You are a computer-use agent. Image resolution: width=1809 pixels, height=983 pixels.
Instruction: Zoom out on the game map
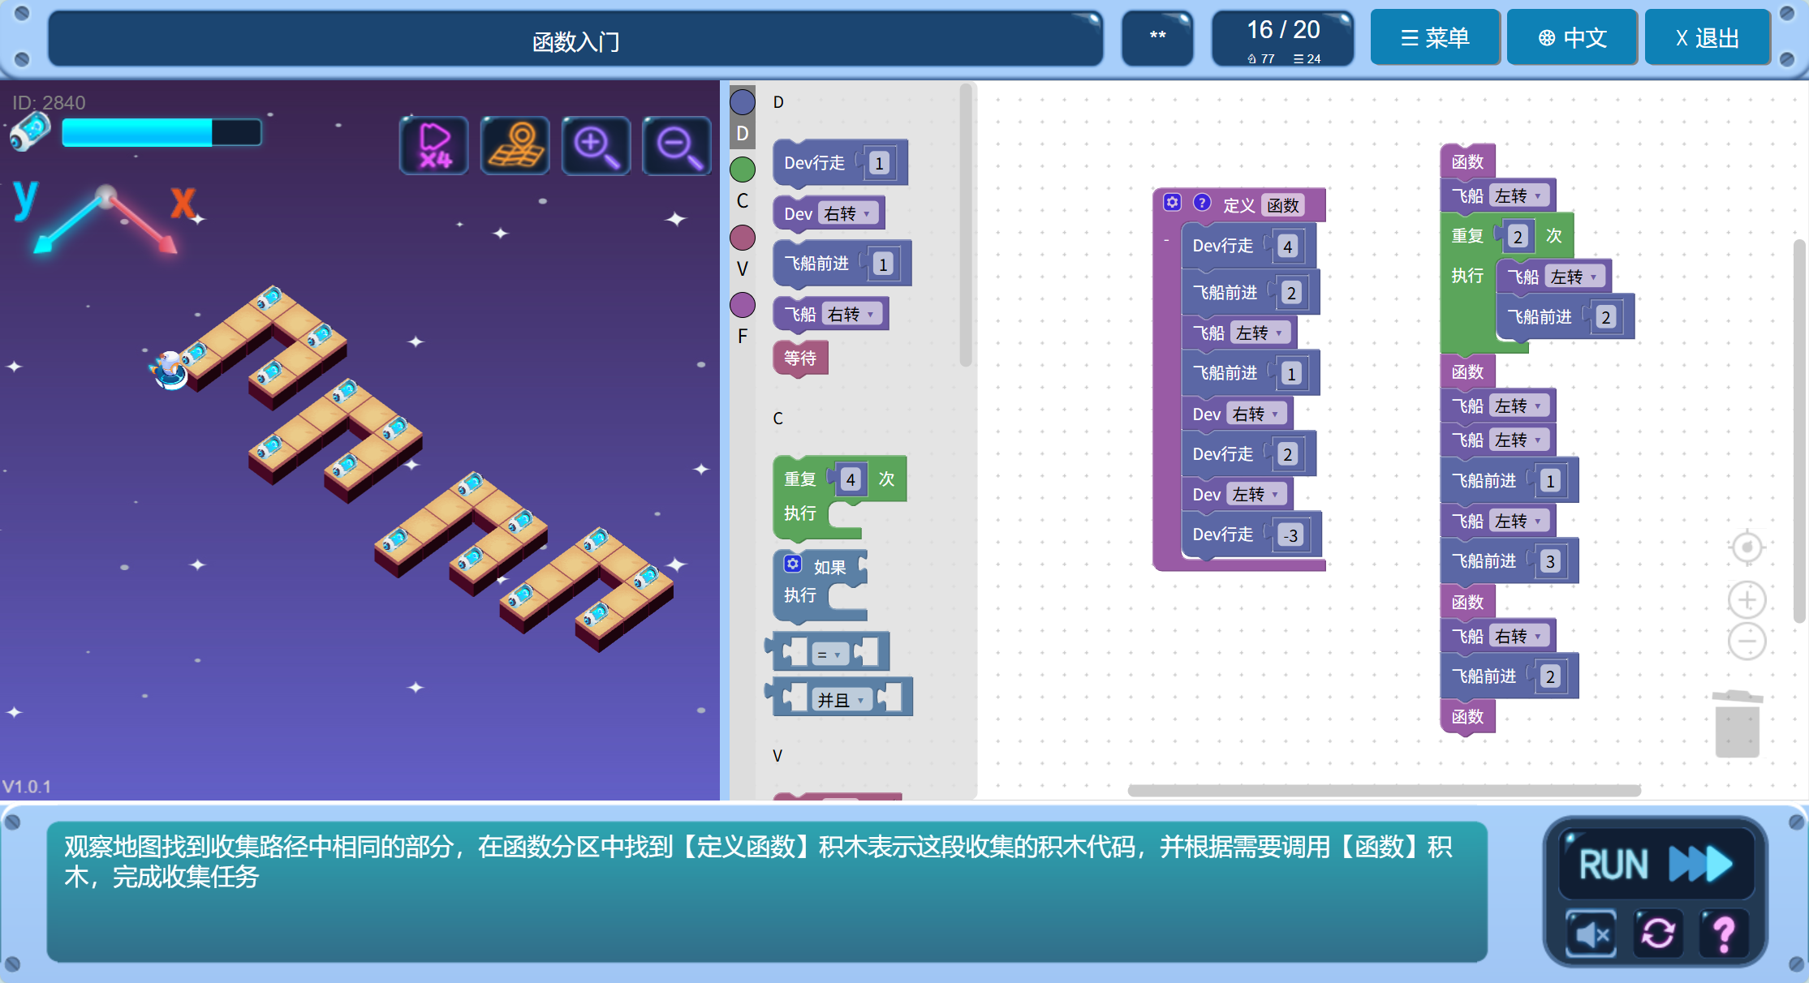coord(676,145)
